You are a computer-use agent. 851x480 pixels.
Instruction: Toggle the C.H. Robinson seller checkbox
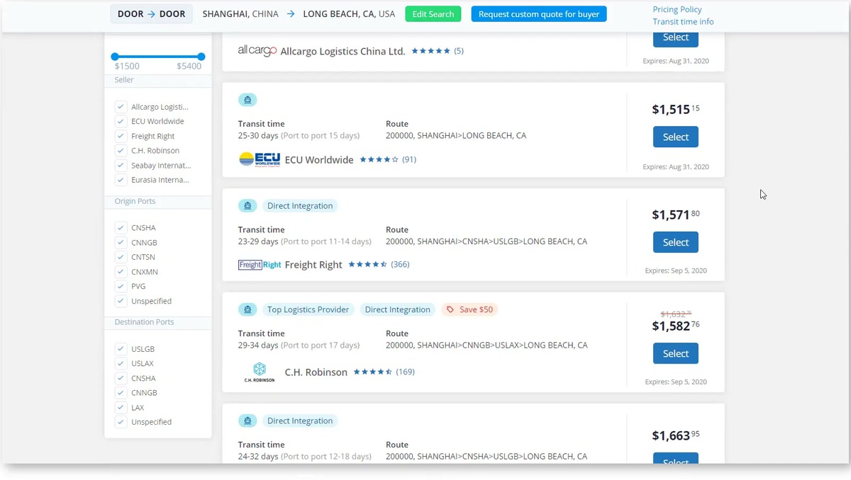[121, 151]
